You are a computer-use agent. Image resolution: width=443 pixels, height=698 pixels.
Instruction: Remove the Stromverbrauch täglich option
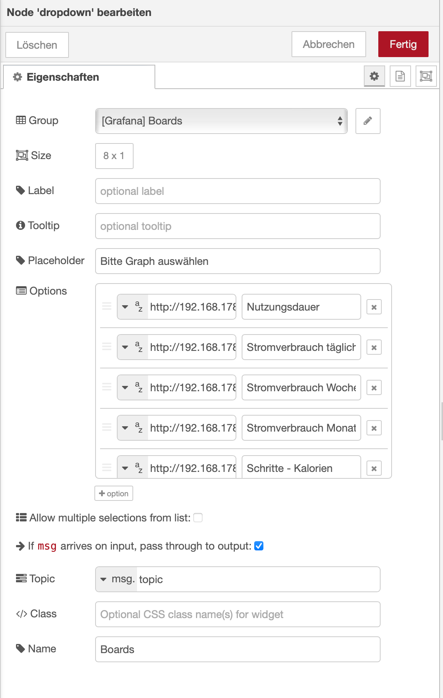click(374, 347)
